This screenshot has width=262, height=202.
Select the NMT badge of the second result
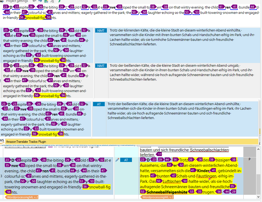pyautogui.click(x=101, y=66)
